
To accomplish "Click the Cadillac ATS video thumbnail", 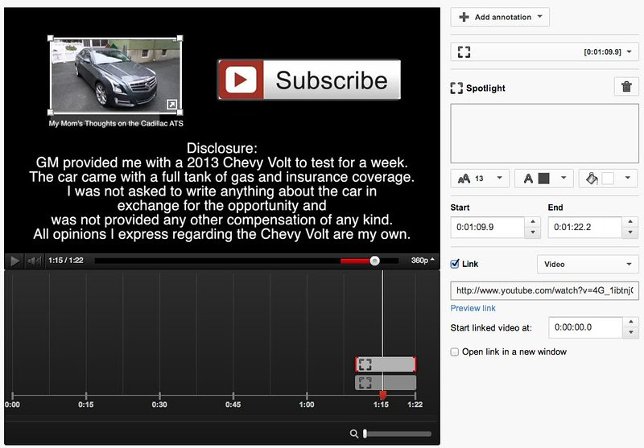I will (x=115, y=76).
